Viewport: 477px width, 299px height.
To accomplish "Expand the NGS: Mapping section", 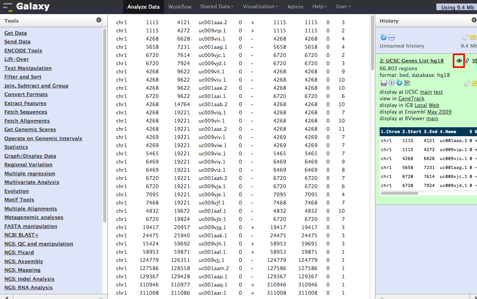I will pyautogui.click(x=22, y=270).
